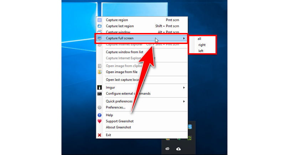
Task: Click the Configure external commands terminal icon
Action: pos(100,94)
